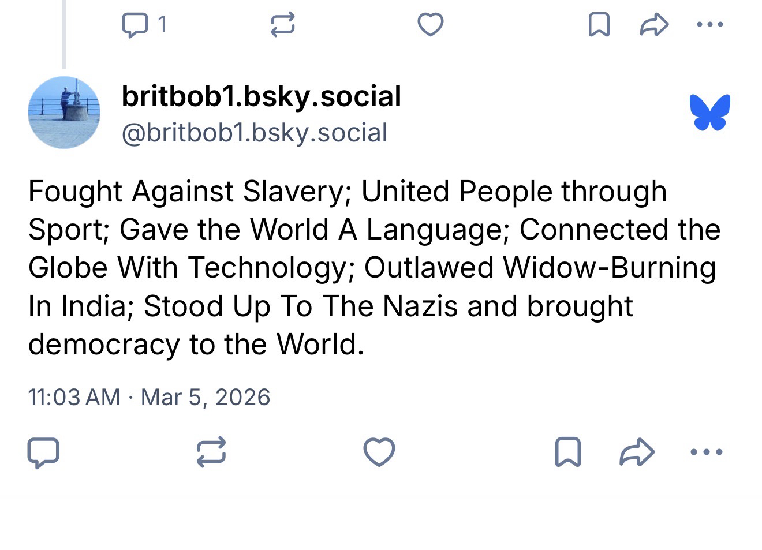Screen dimensions: 762x550
Task: Like the post above britbob1's
Action: [x=431, y=25]
